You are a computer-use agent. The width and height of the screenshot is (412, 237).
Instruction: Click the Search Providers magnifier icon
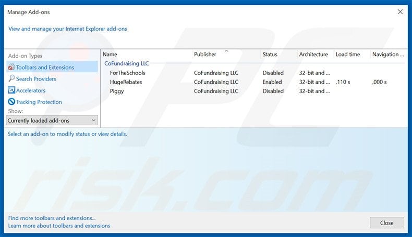click(x=11, y=78)
